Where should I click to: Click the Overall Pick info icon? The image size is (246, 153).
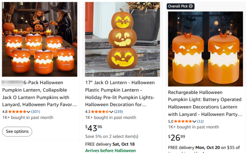click(191, 6)
